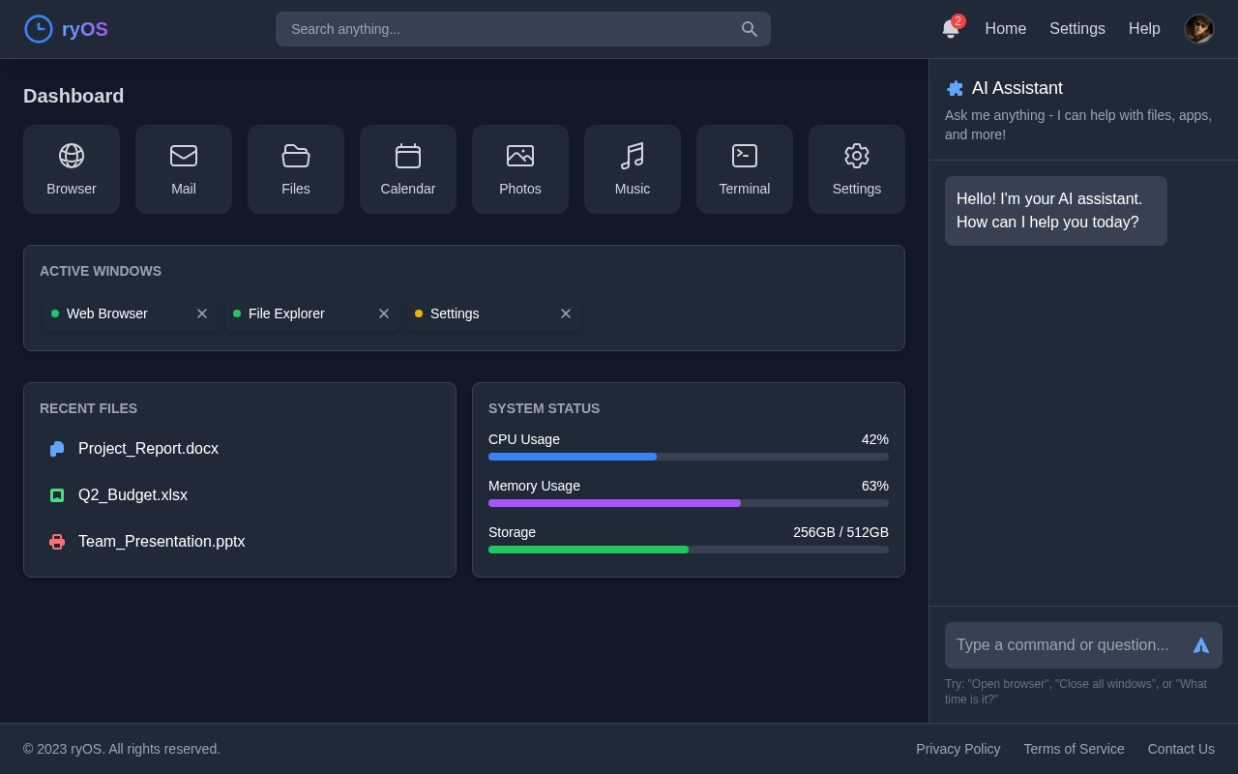
Task: Go to Home in top navigation
Action: click(x=1005, y=29)
